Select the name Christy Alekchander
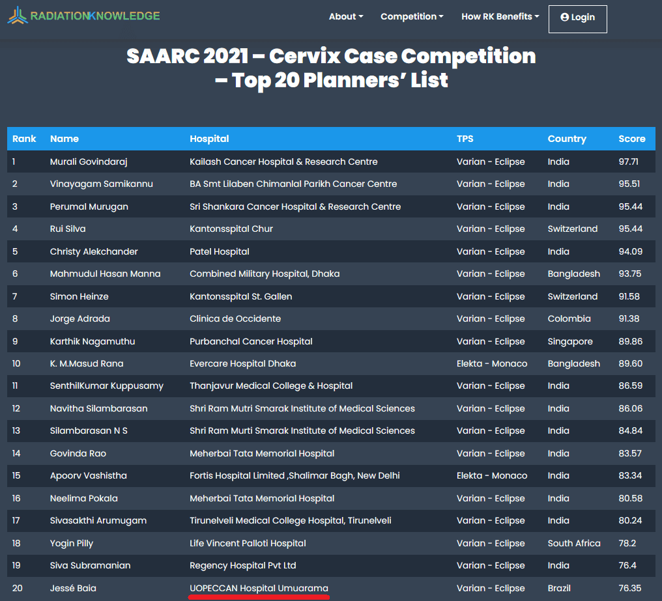This screenshot has width=662, height=601. tap(94, 251)
